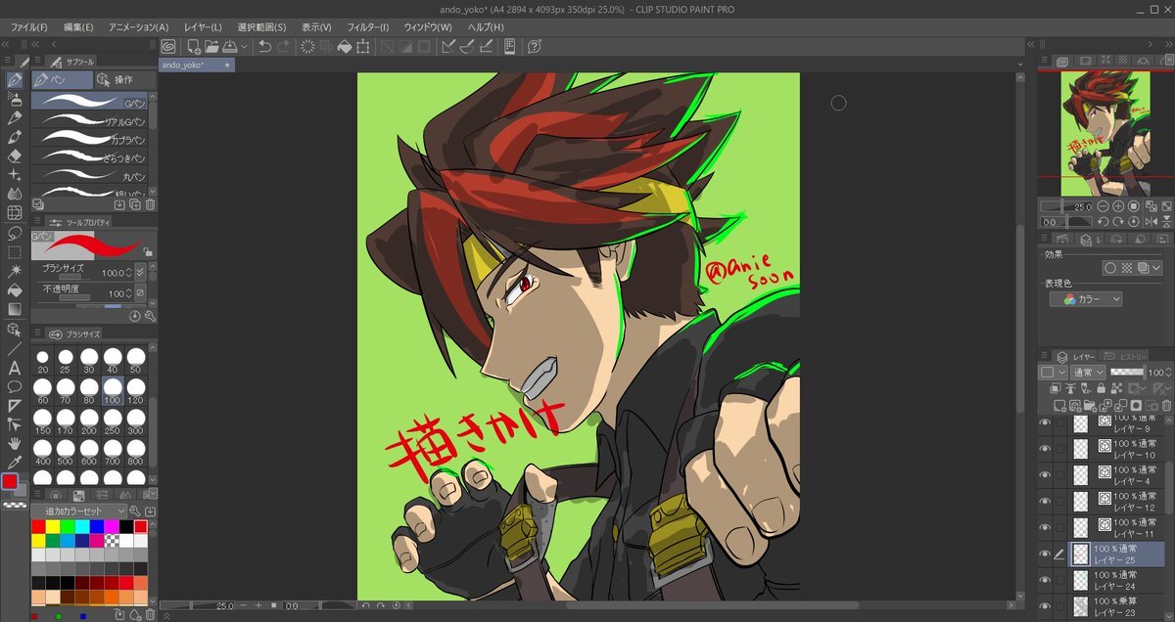
Task: Open the blending mode 通常 dropdown
Action: [1088, 373]
